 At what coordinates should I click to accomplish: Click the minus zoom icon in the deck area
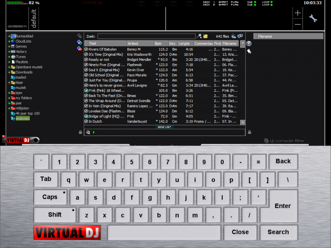pyautogui.click(x=298, y=24)
